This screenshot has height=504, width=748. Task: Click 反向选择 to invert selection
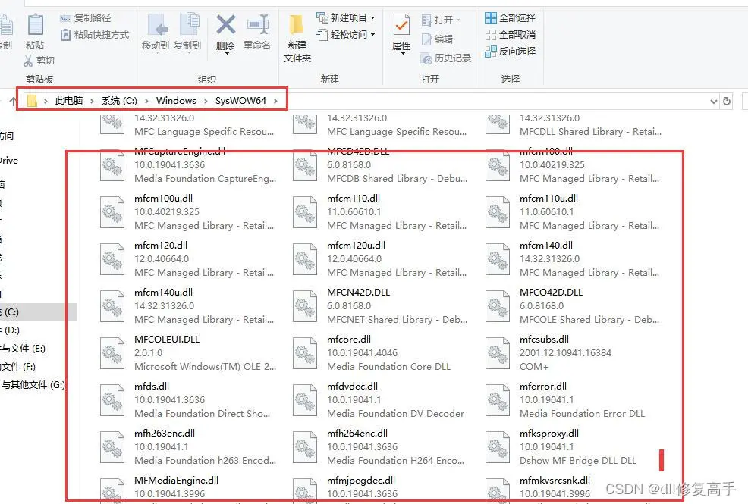[511, 52]
